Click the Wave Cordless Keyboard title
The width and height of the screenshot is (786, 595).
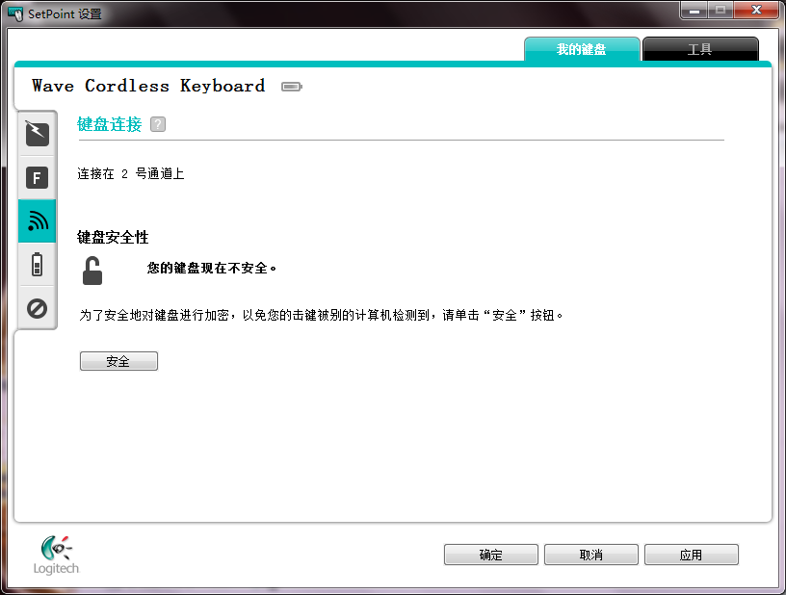148,86
